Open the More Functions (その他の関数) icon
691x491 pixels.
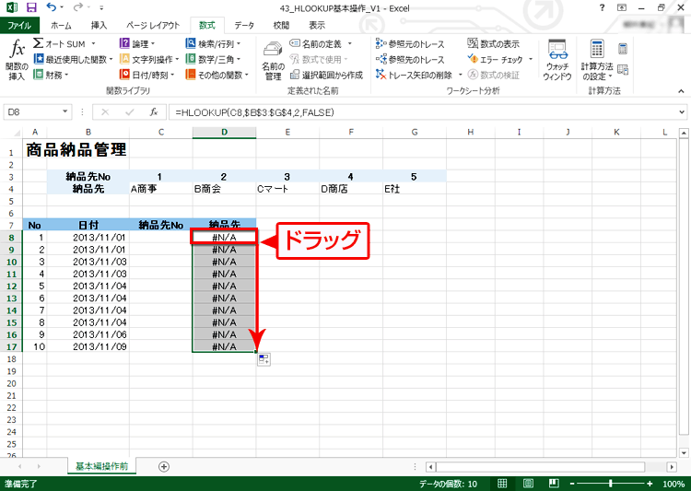pos(191,75)
